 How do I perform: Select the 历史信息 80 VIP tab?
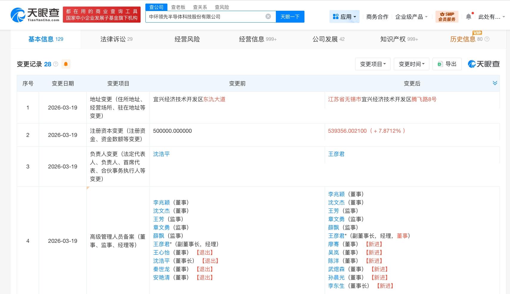point(466,39)
